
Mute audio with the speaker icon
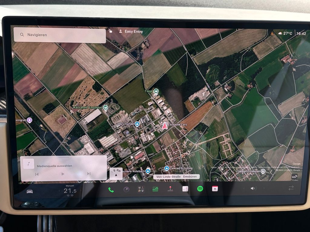point(253,188)
